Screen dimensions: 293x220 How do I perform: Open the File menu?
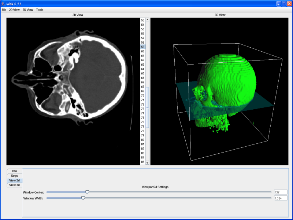(4, 10)
